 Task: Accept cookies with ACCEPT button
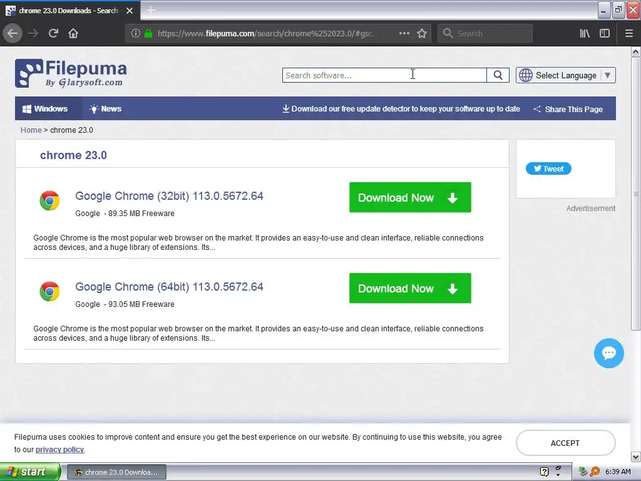pyautogui.click(x=565, y=443)
